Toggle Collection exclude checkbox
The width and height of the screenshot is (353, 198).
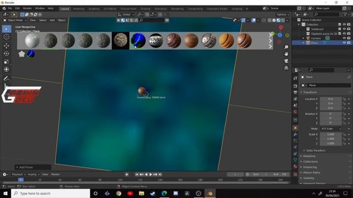point(340,24)
